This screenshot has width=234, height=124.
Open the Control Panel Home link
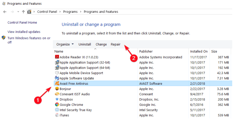[22, 22]
